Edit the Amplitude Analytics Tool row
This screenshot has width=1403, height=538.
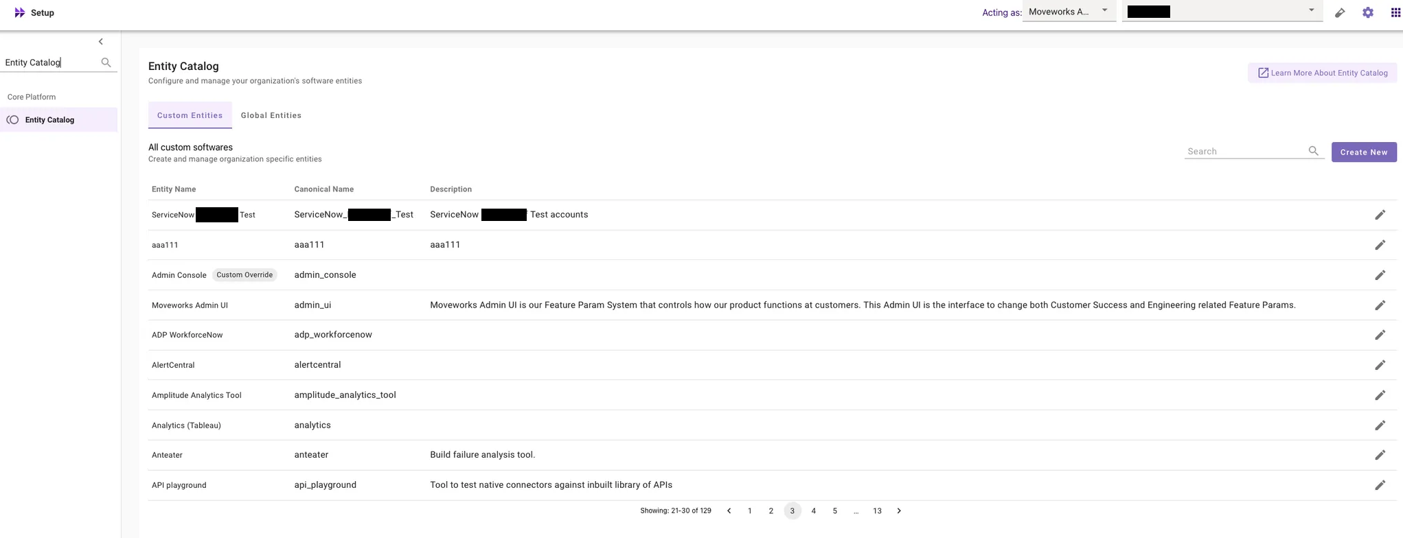click(x=1380, y=395)
